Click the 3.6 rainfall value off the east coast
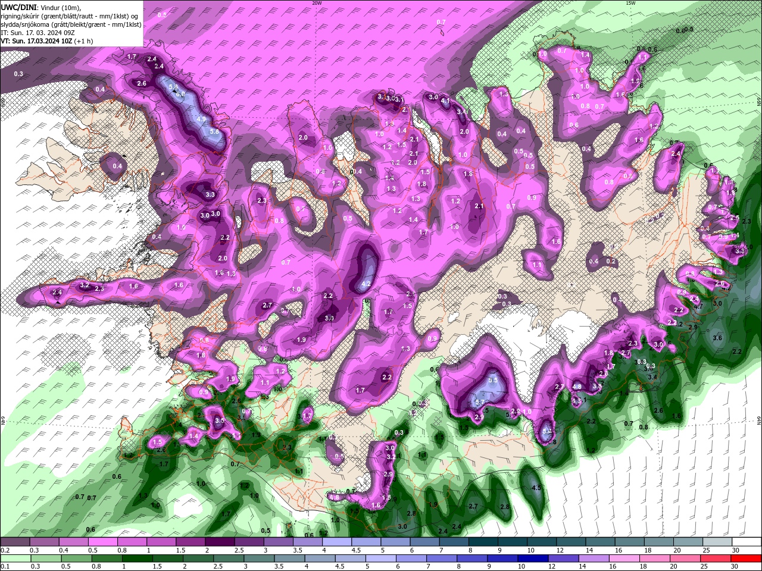Screen dimensions: 762x571 click(717, 338)
